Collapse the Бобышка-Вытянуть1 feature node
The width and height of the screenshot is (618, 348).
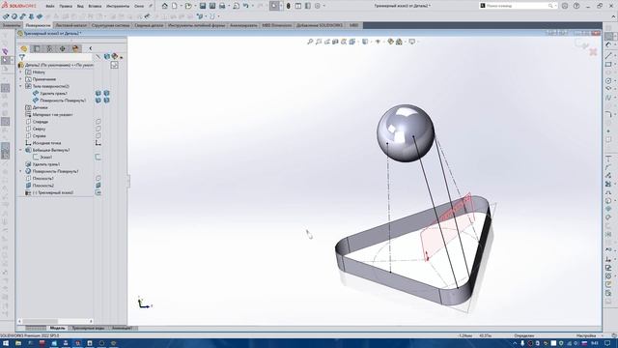(x=21, y=150)
